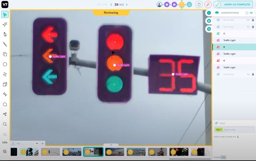This screenshot has height=161, width=256.
Task: Switch to the Annotations panel tab
Action: (x=209, y=21)
